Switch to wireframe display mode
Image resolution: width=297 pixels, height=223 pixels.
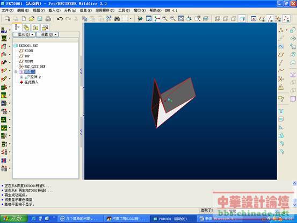click(x=218, y=19)
